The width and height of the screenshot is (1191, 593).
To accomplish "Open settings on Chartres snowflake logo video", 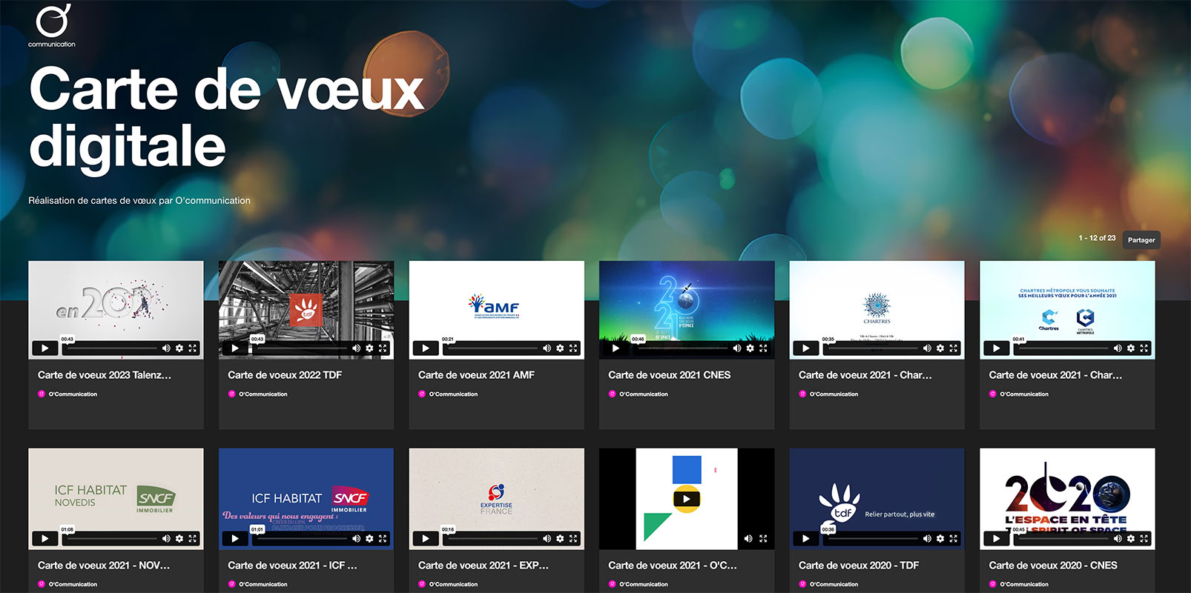I will click(x=940, y=348).
